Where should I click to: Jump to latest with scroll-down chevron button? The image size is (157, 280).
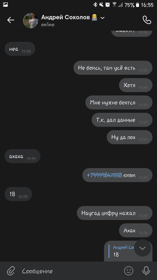click(143, 248)
